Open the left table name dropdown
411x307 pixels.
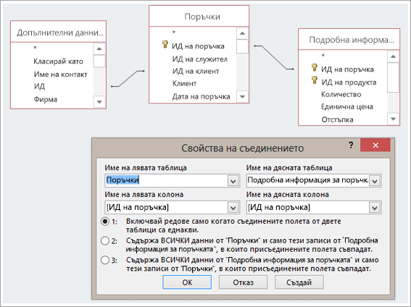(x=233, y=180)
